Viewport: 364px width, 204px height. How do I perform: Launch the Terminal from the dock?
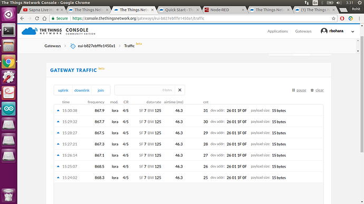(8, 30)
